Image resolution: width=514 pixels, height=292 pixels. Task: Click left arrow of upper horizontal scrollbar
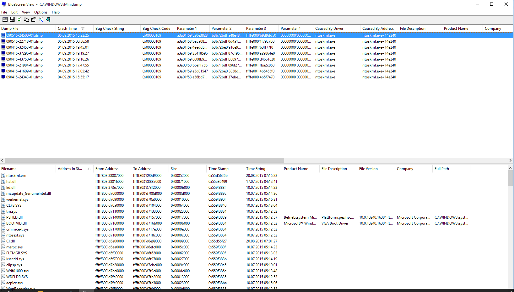2,160
